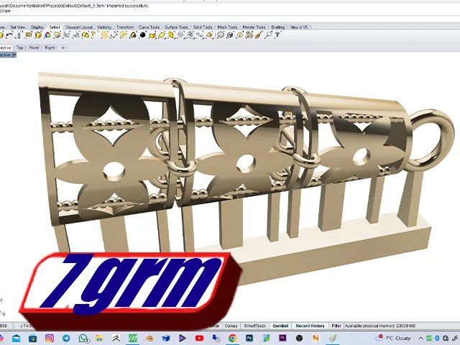Switch to the Curve Tools toolbar tab
This screenshot has height=345, width=460.
pyautogui.click(x=149, y=27)
